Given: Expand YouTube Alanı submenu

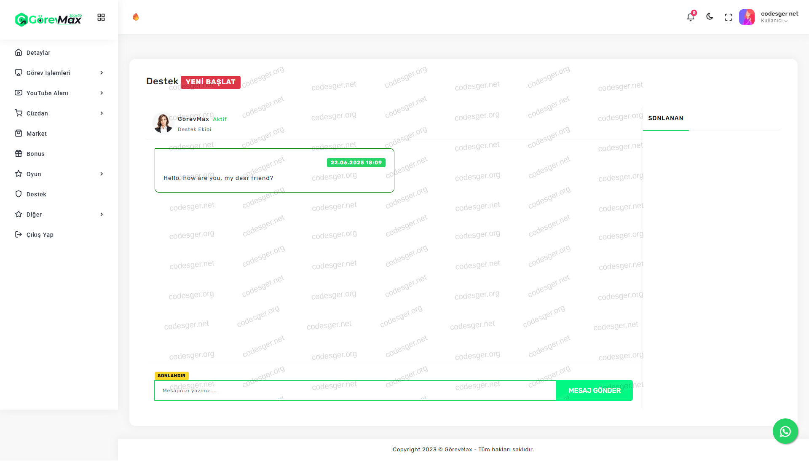Looking at the screenshot, I should (x=47, y=93).
